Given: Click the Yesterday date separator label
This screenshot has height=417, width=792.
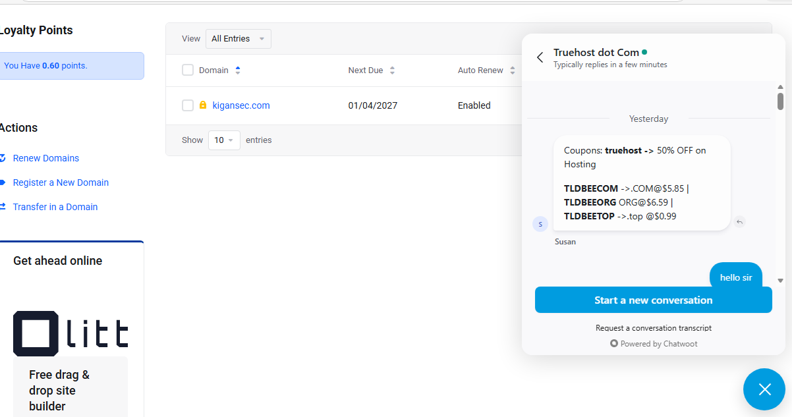Looking at the screenshot, I should pos(648,119).
